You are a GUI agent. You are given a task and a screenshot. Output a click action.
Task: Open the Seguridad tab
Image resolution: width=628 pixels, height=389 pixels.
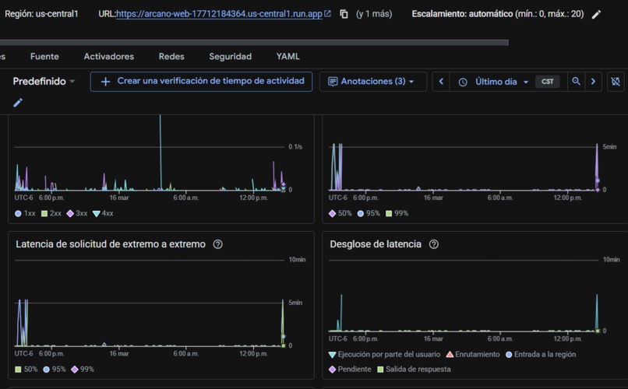point(231,56)
